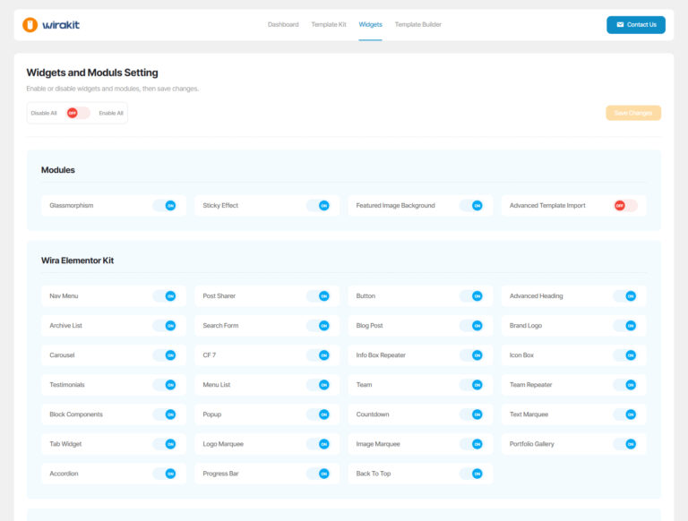Viewport: 688px width, 521px height.
Task: Click the wirakit logo icon
Action: point(30,24)
